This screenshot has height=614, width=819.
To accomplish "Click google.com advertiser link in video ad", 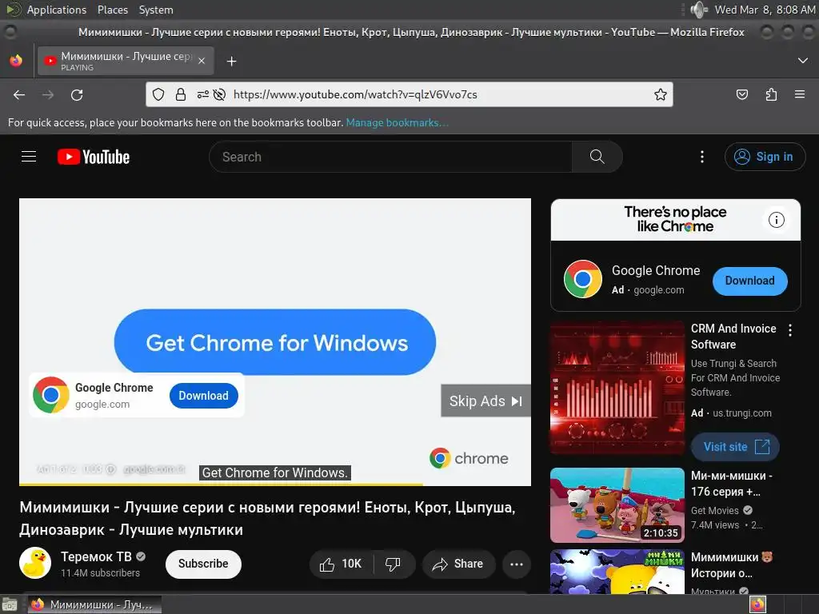I will (154, 469).
